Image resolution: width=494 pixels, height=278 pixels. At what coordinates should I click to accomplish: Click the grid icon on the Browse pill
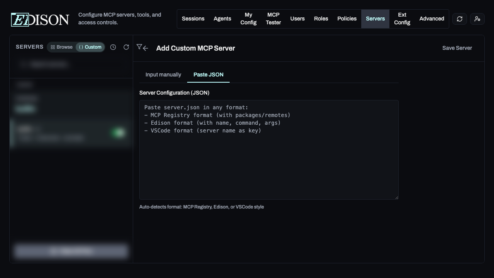tap(53, 47)
